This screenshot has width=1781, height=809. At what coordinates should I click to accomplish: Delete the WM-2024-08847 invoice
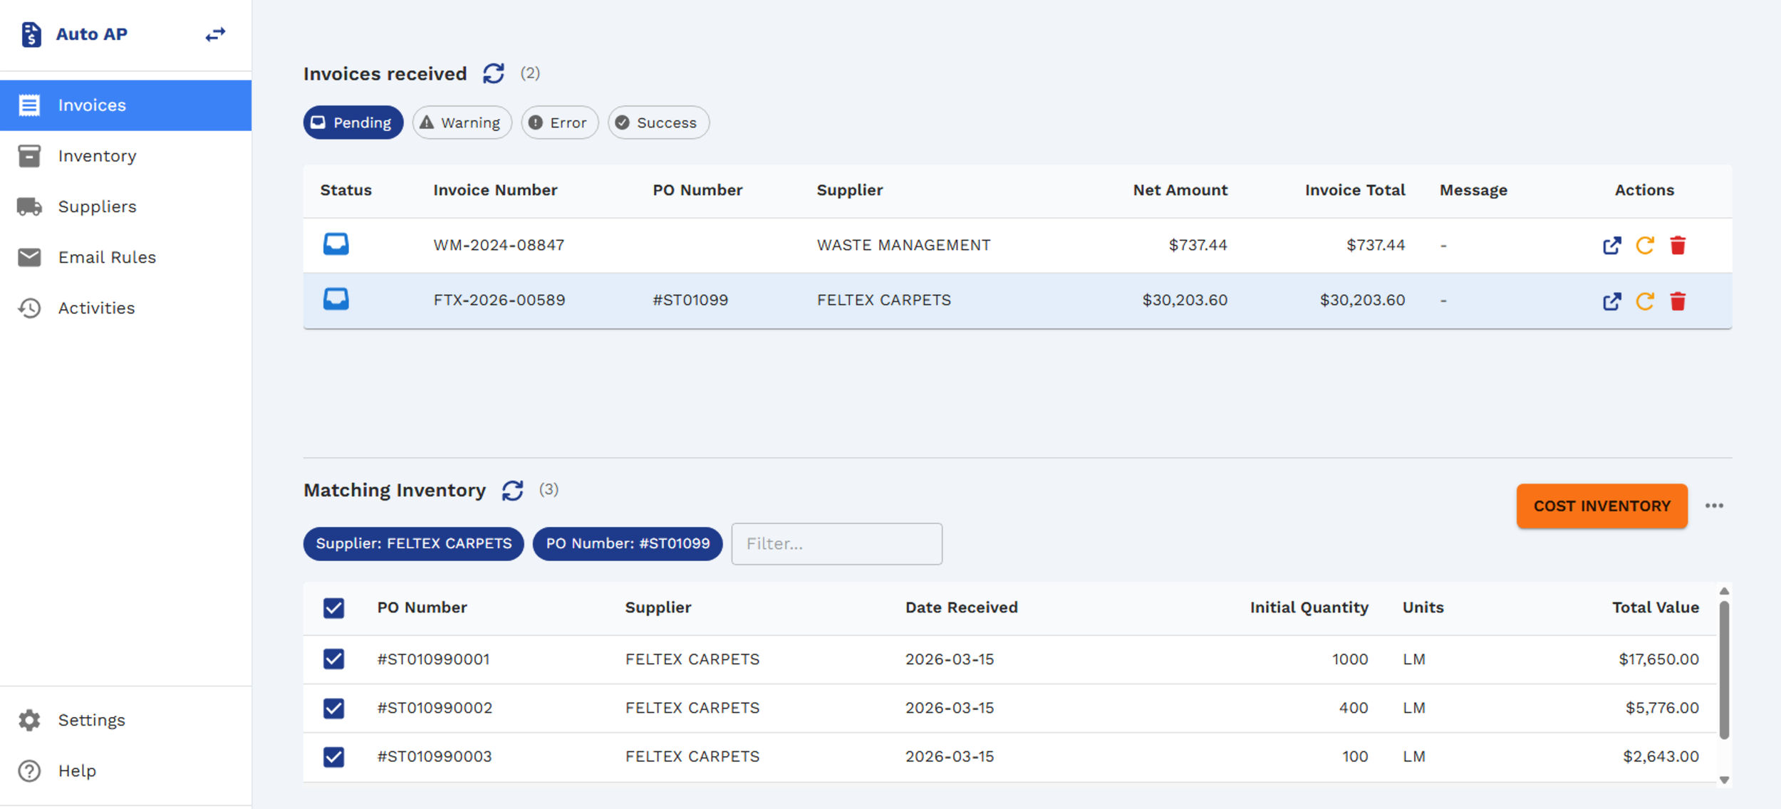pyautogui.click(x=1678, y=246)
